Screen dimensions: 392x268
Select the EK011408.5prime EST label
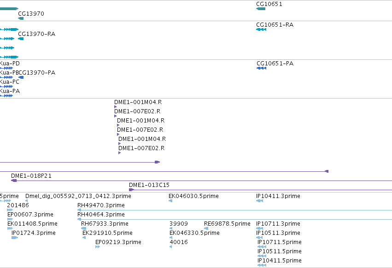(33, 224)
